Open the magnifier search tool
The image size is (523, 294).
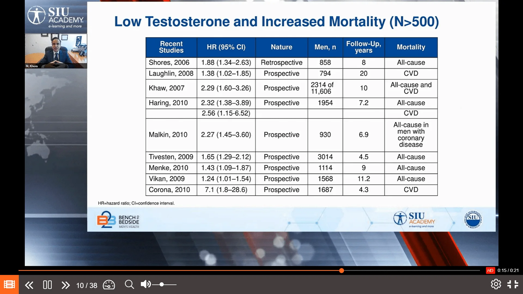click(129, 284)
